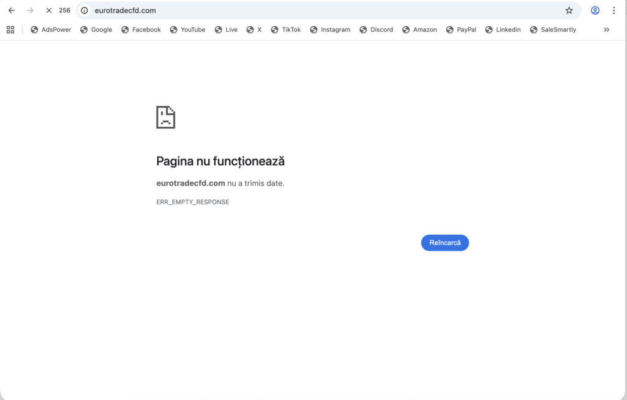
Task: Go to the Facebook bookmark
Action: point(141,29)
